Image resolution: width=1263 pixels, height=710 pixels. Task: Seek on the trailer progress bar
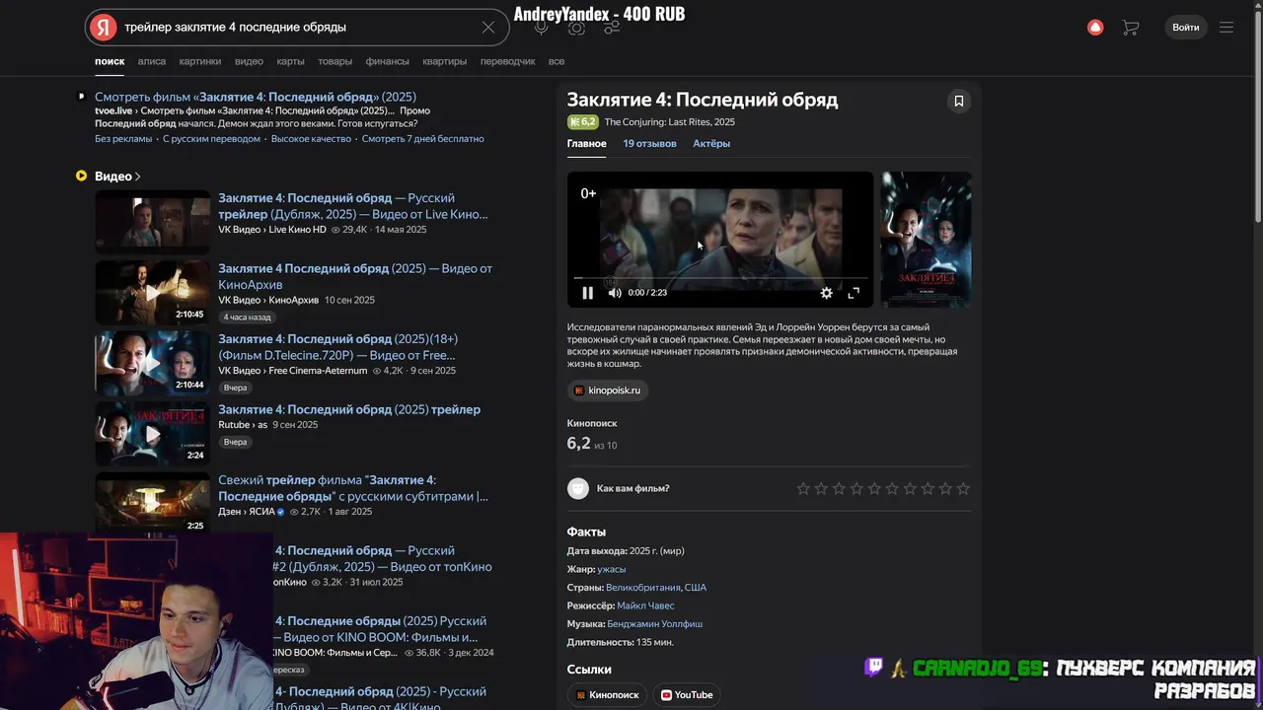(719, 278)
